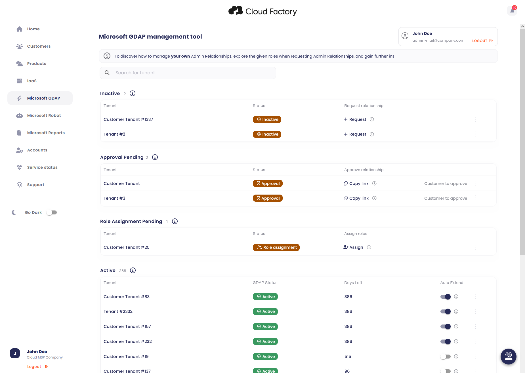Click LOGOUT in the John Doe card

point(482,41)
